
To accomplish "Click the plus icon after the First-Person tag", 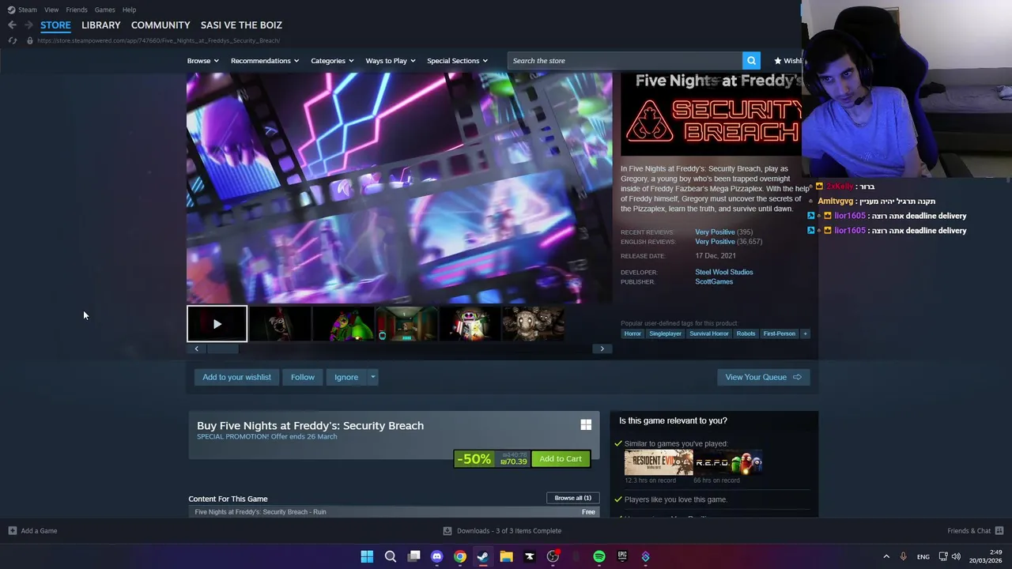I will click(x=805, y=333).
